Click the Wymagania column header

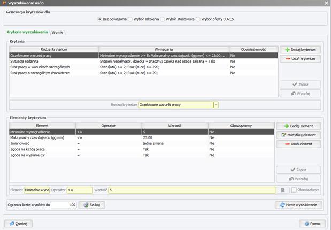(x=164, y=49)
